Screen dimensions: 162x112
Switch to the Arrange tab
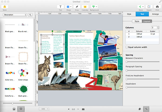pyautogui.click(x=155, y=13)
